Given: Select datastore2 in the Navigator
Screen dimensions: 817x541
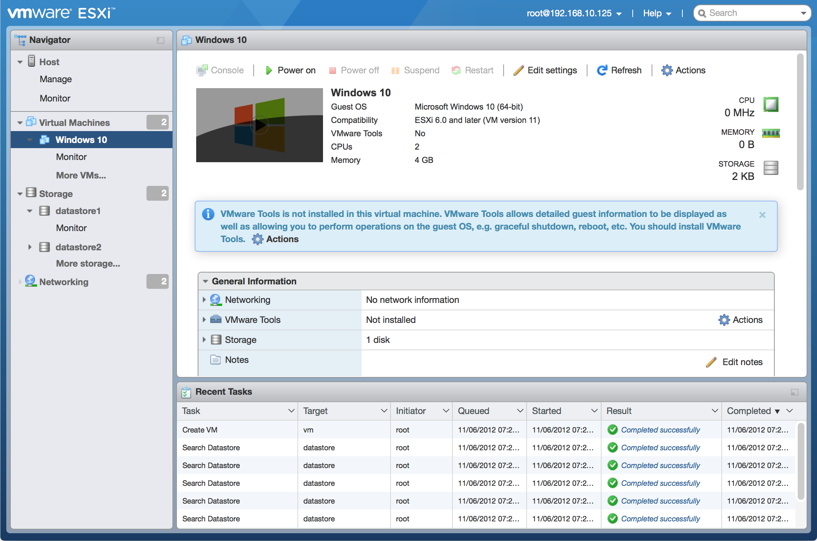Looking at the screenshot, I should (78, 247).
